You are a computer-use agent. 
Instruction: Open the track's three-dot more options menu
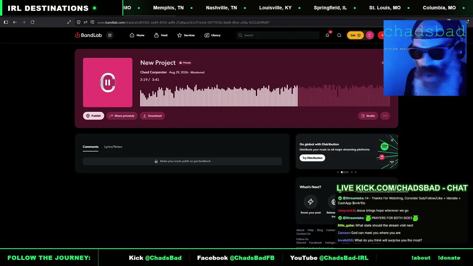pos(385,116)
